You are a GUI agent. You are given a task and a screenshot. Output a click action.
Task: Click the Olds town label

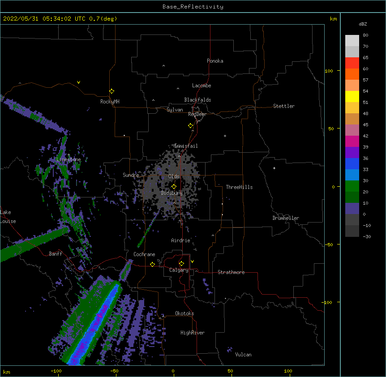174,176
